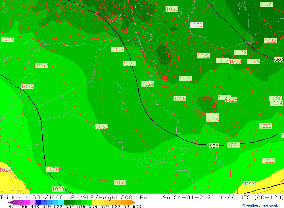
Task: Select the dark navy blue legend swatch
Action: tap(38, 202)
